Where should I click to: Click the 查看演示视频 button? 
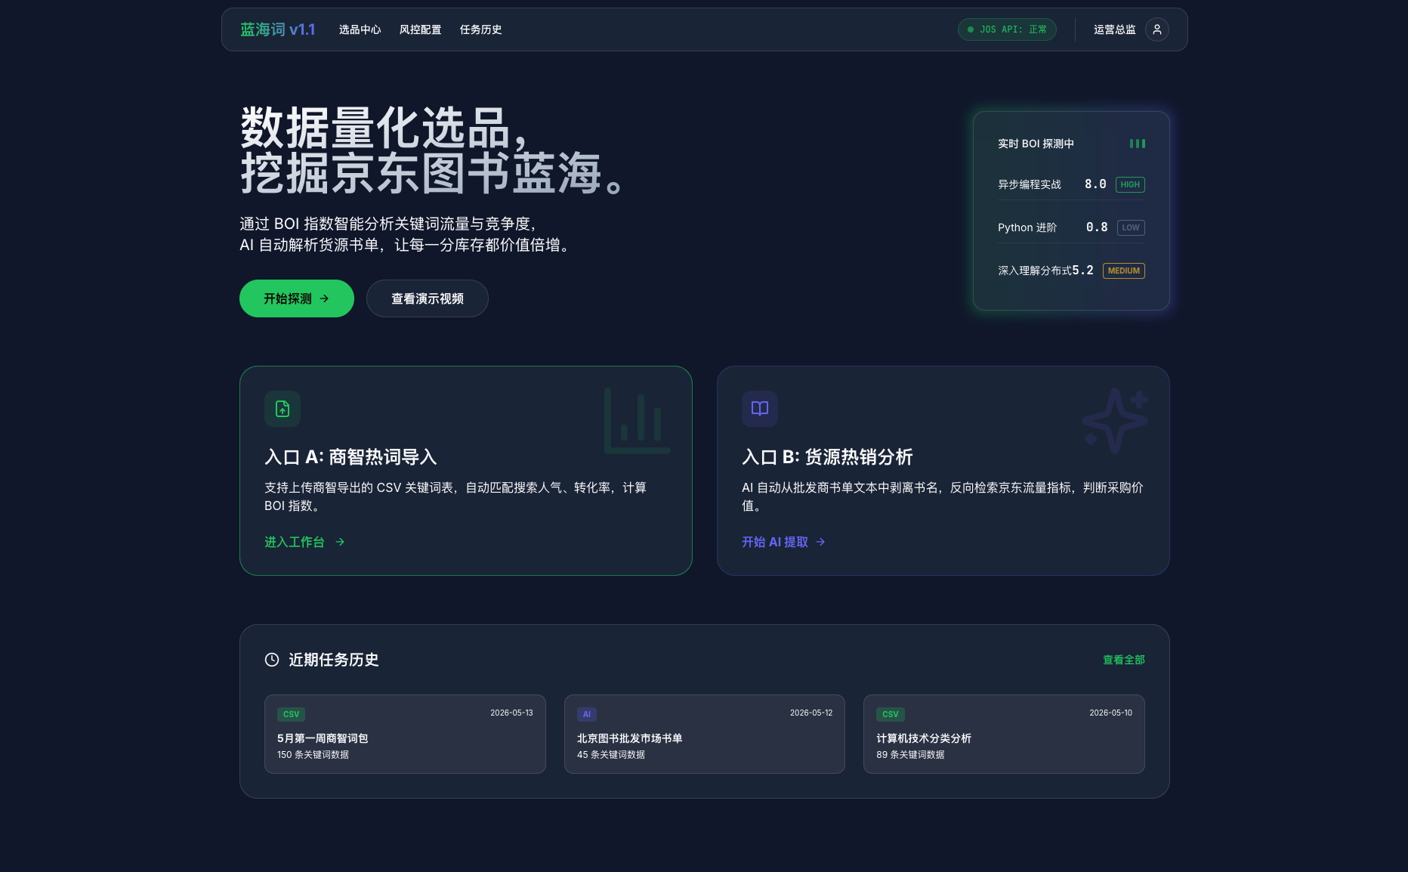[428, 298]
